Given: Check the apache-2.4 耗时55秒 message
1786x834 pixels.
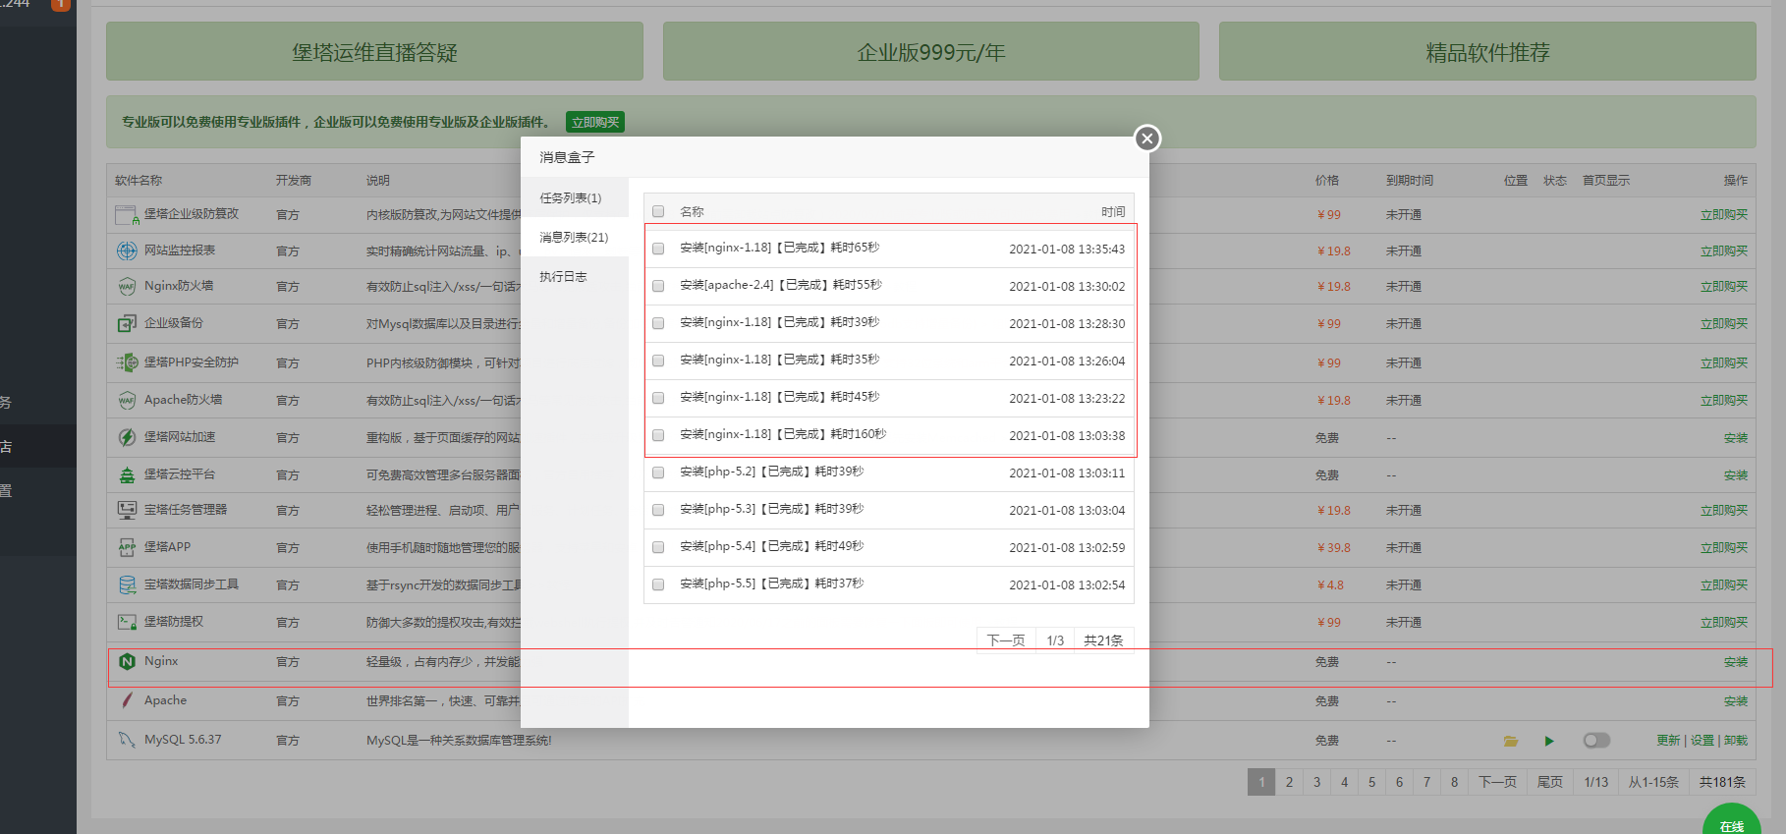Looking at the screenshot, I should 658,286.
